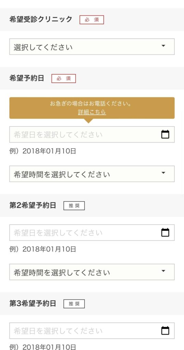Focus third choice 希望日を選択してください date input
Viewport: 184px width, 350px height.
pos(92,331)
